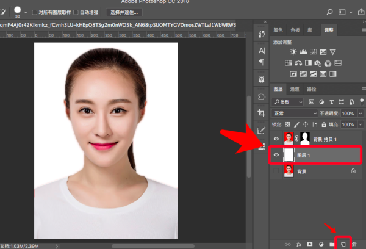This screenshot has width=366, height=249.
Task: Hide the 图层 1 layer
Action: coord(276,154)
